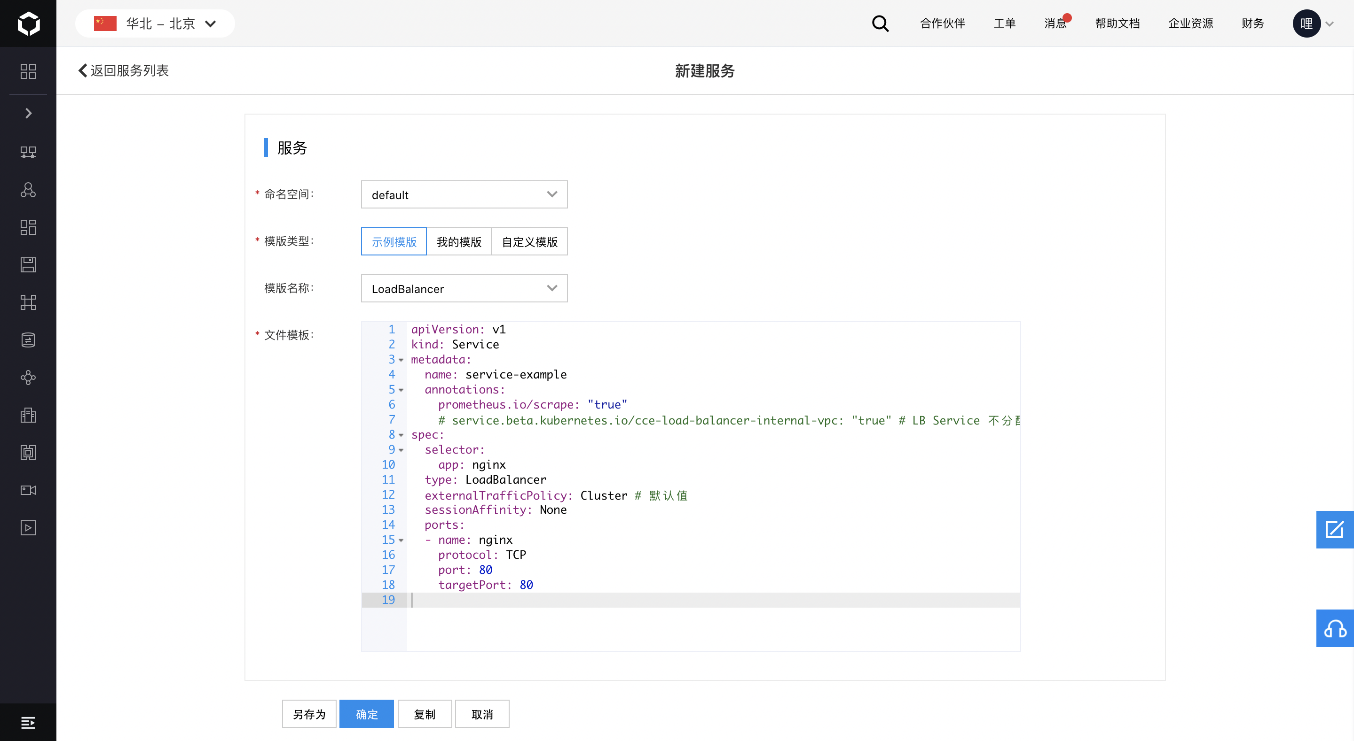Open the region selector 华北 - 北京
Image resolution: width=1354 pixels, height=741 pixels.
tap(155, 23)
